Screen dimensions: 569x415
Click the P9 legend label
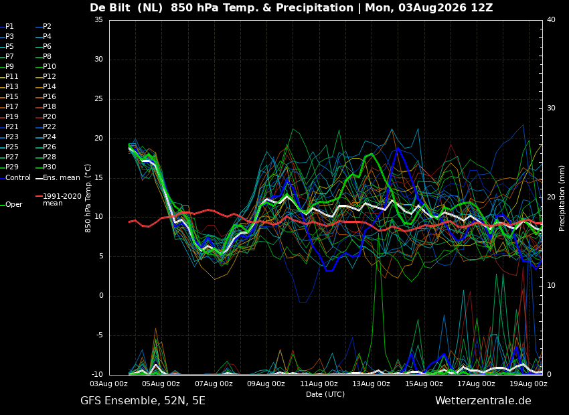9,67
